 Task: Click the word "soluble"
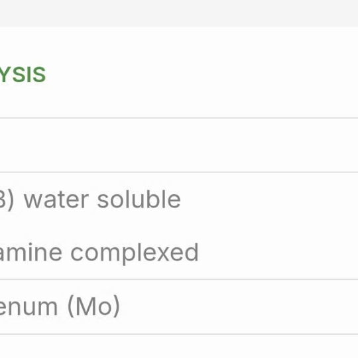[139, 199]
